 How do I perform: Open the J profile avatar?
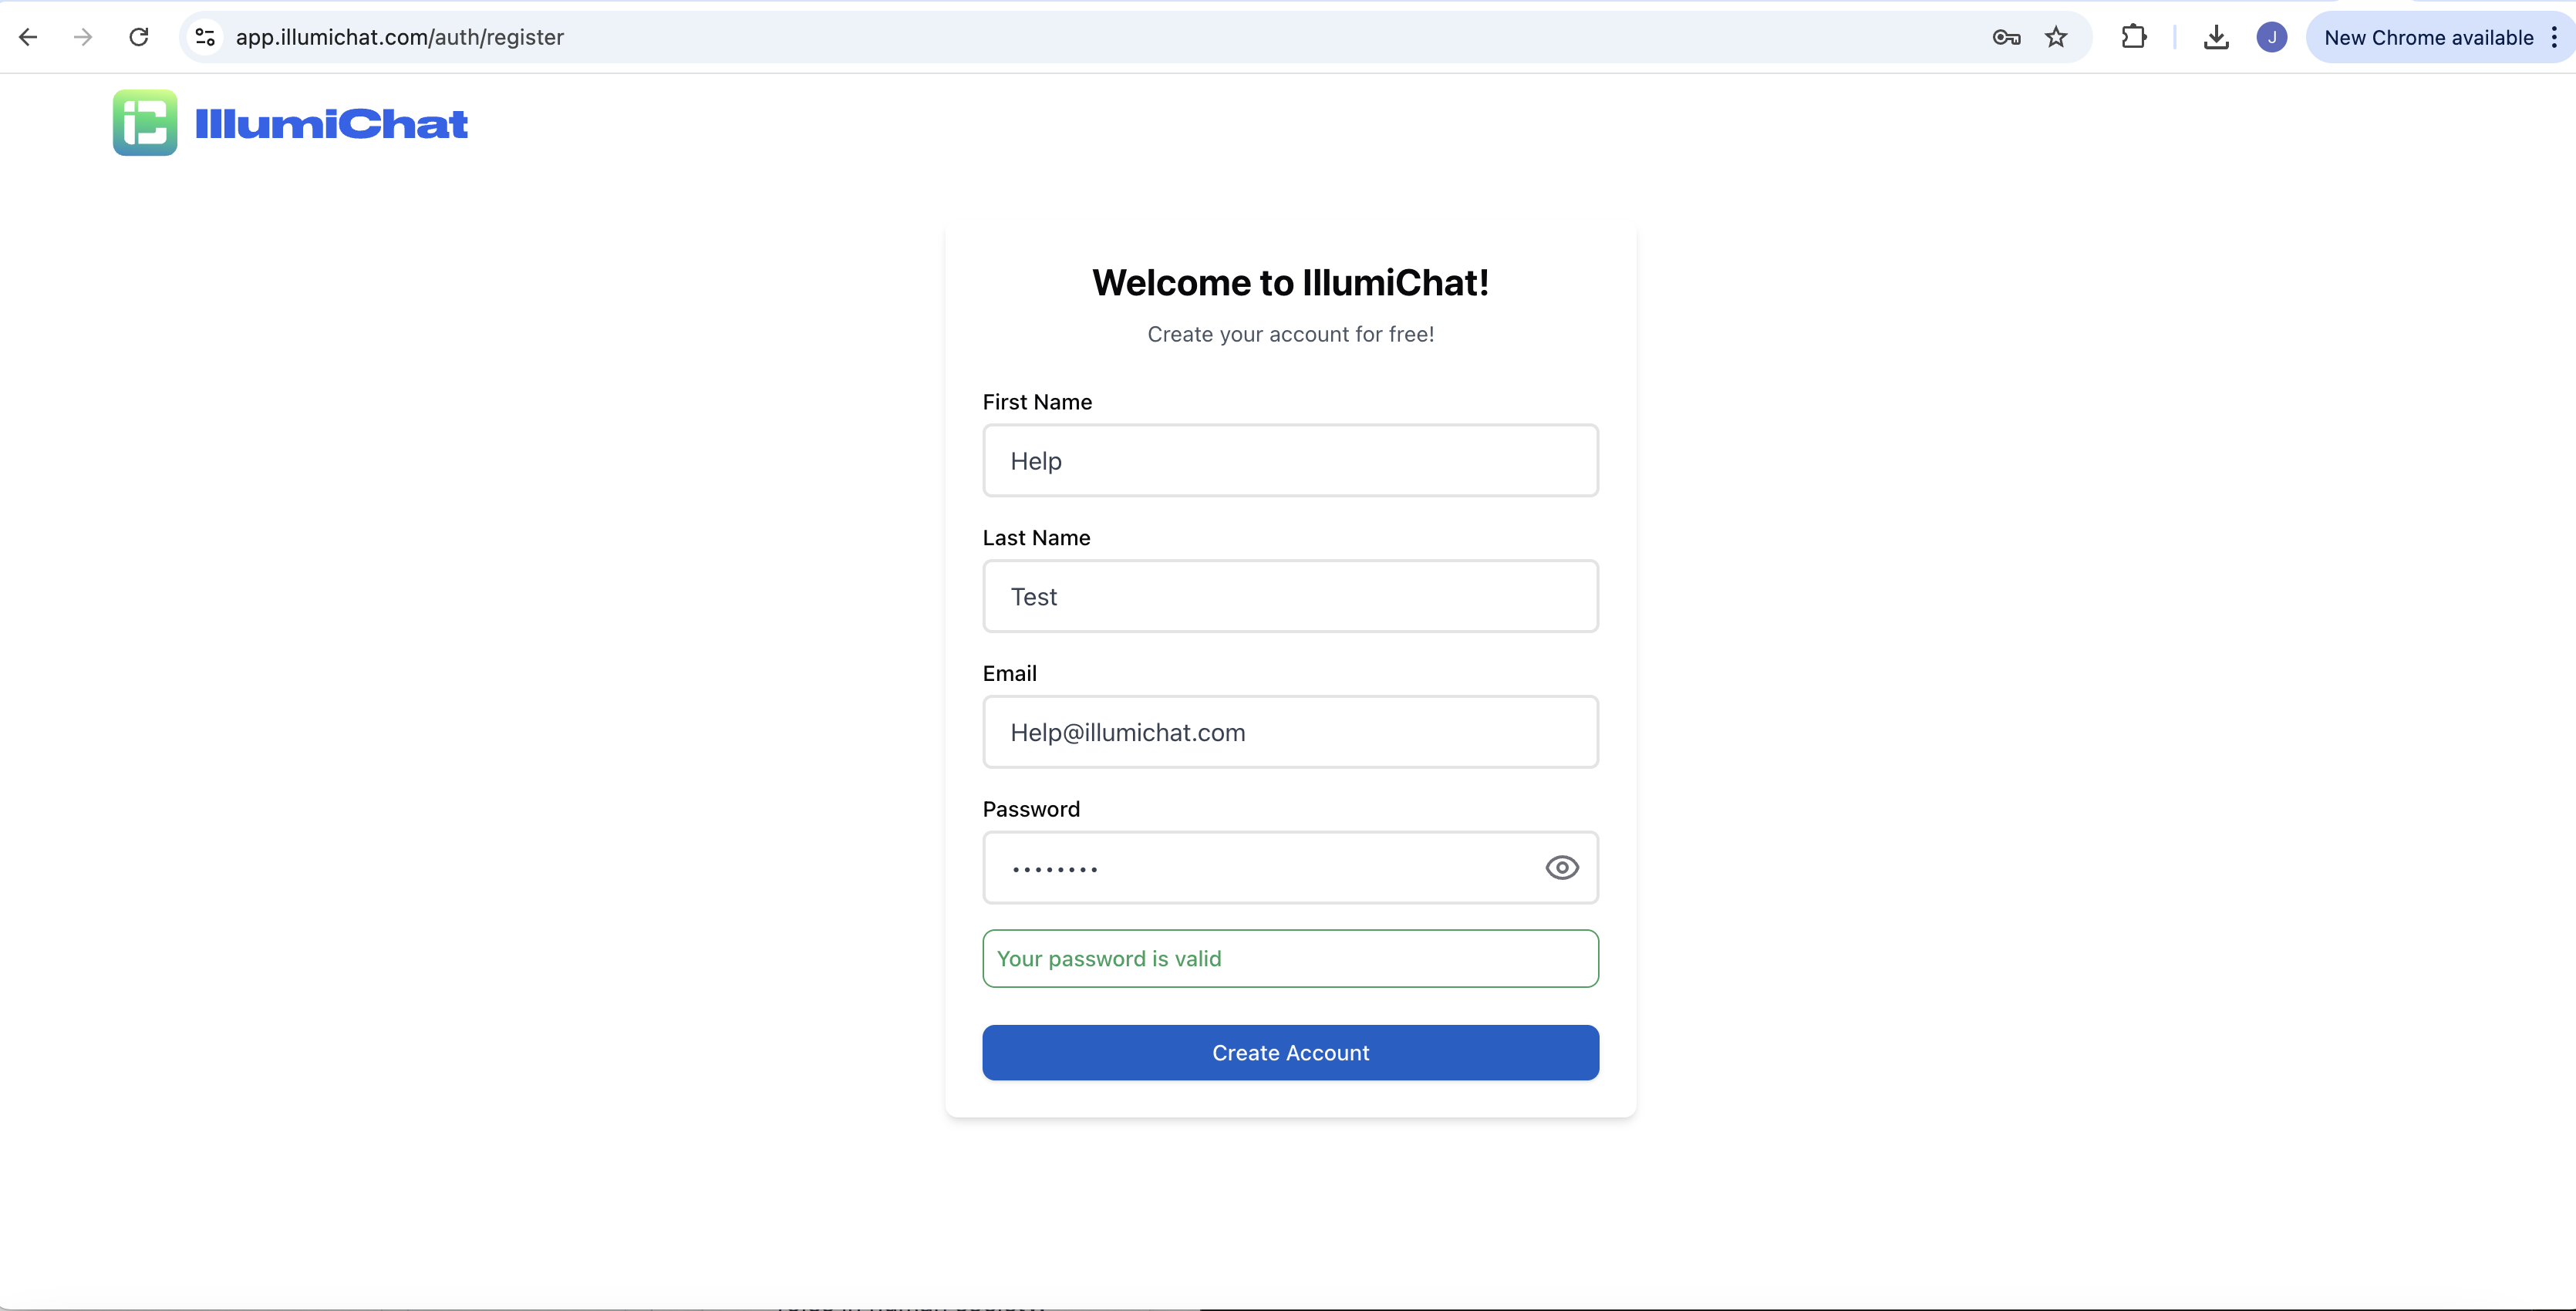[2272, 37]
